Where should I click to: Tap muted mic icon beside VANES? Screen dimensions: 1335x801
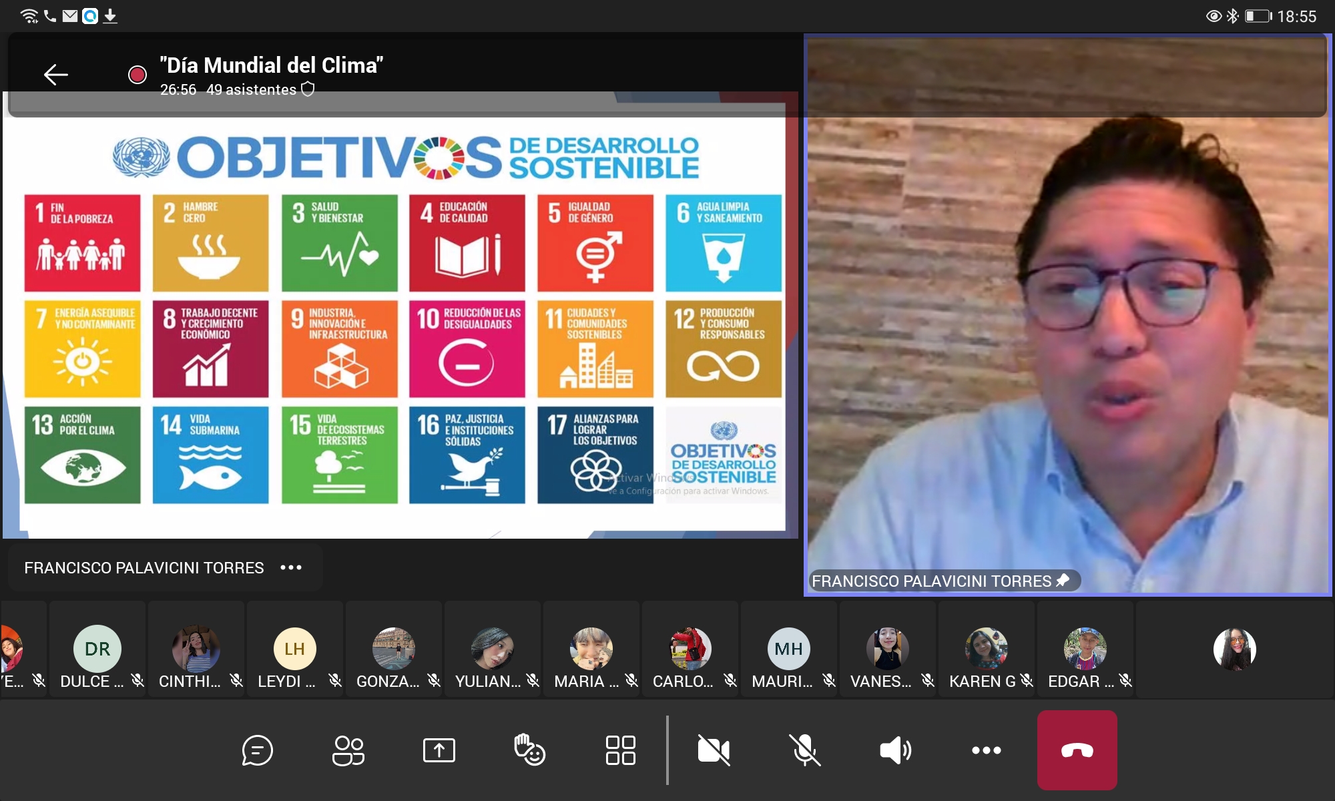[x=928, y=680]
